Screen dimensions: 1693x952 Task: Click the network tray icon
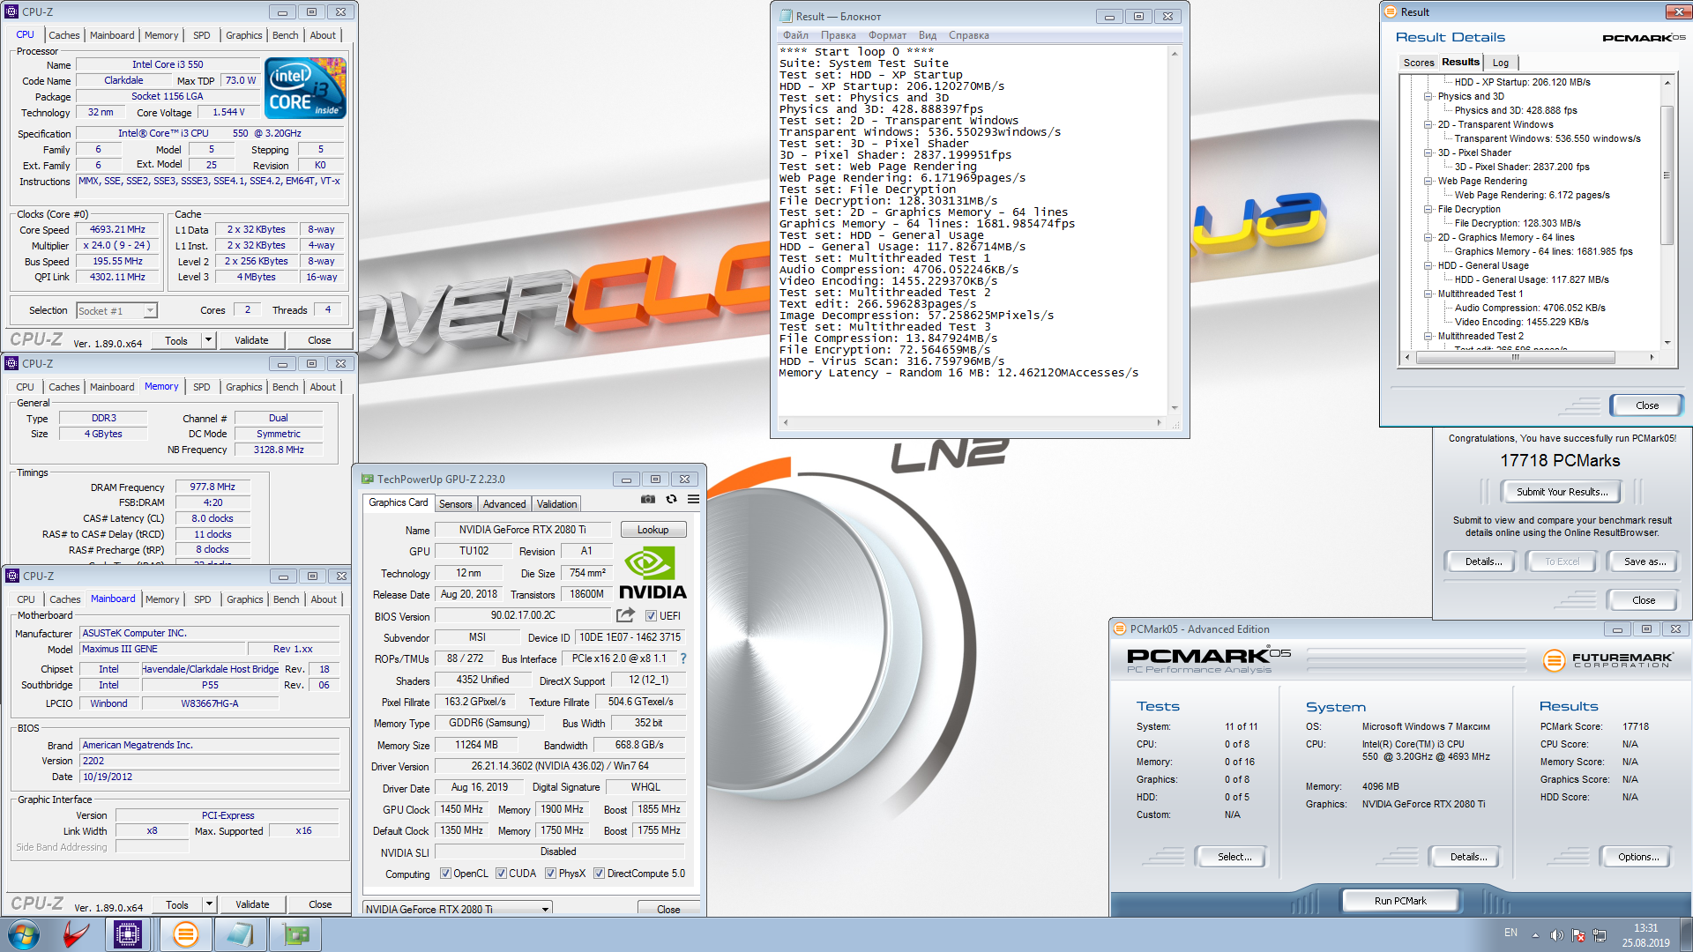click(x=1600, y=934)
